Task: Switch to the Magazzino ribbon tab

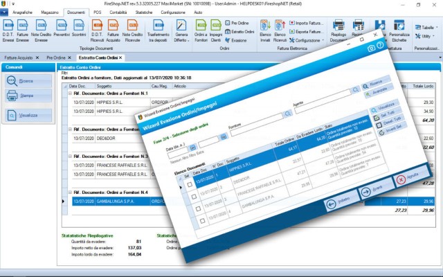Action: coord(48,12)
